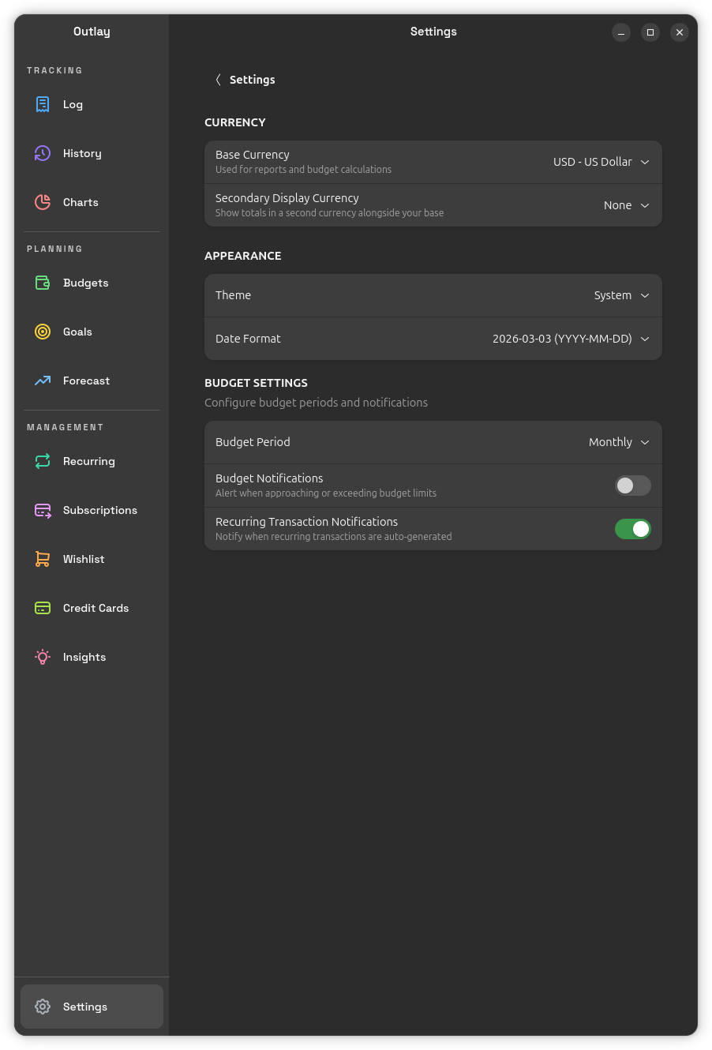
Task: Change the Date Format dropdown
Action: click(x=571, y=339)
